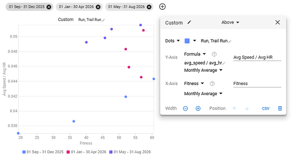Remove the 01 May - 31 Aug 2026 date range
The width and height of the screenshot is (295, 157).
(x=149, y=7)
